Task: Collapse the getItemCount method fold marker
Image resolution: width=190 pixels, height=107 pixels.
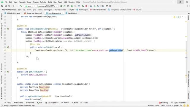Action: [x=12, y=72]
